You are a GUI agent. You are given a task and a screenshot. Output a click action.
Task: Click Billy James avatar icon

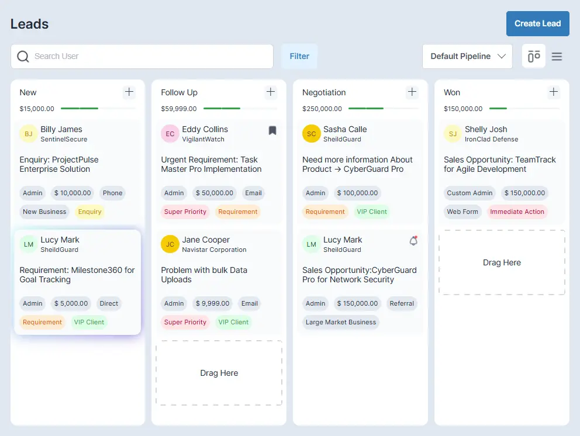(29, 134)
